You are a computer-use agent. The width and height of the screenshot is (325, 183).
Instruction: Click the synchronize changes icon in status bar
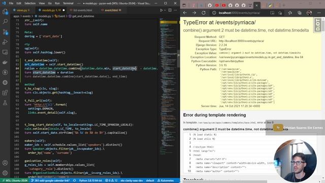pos(75,181)
